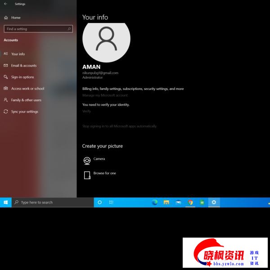
Task: Open Sign-in options page
Action: [x=22, y=77]
